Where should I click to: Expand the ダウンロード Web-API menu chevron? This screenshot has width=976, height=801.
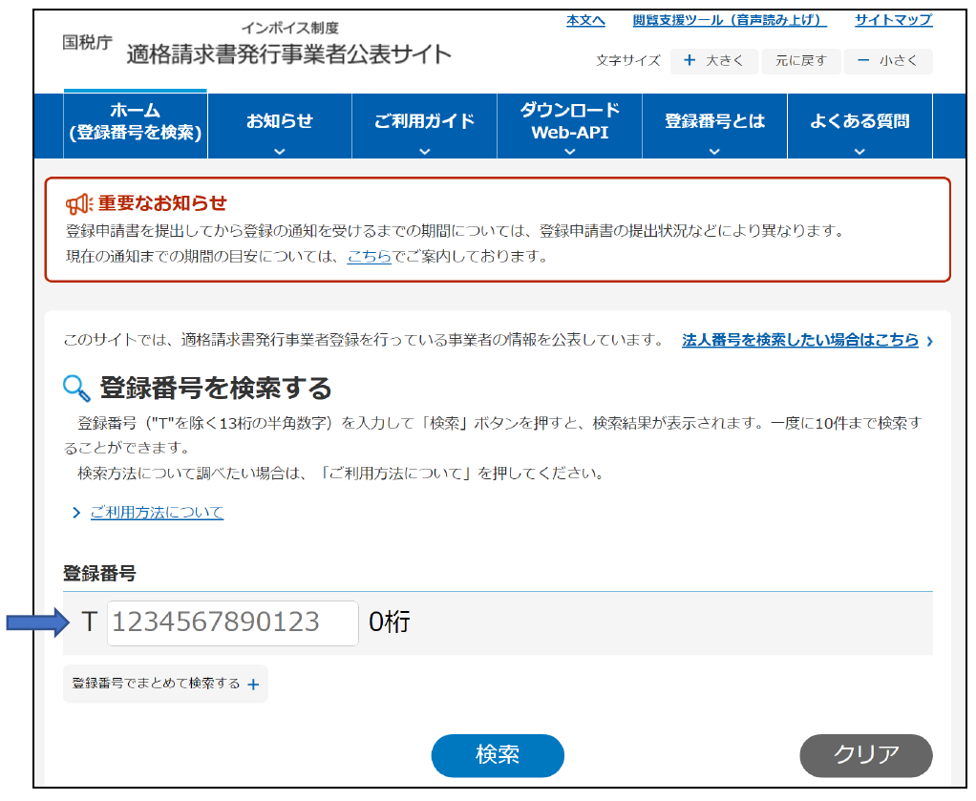(x=569, y=151)
